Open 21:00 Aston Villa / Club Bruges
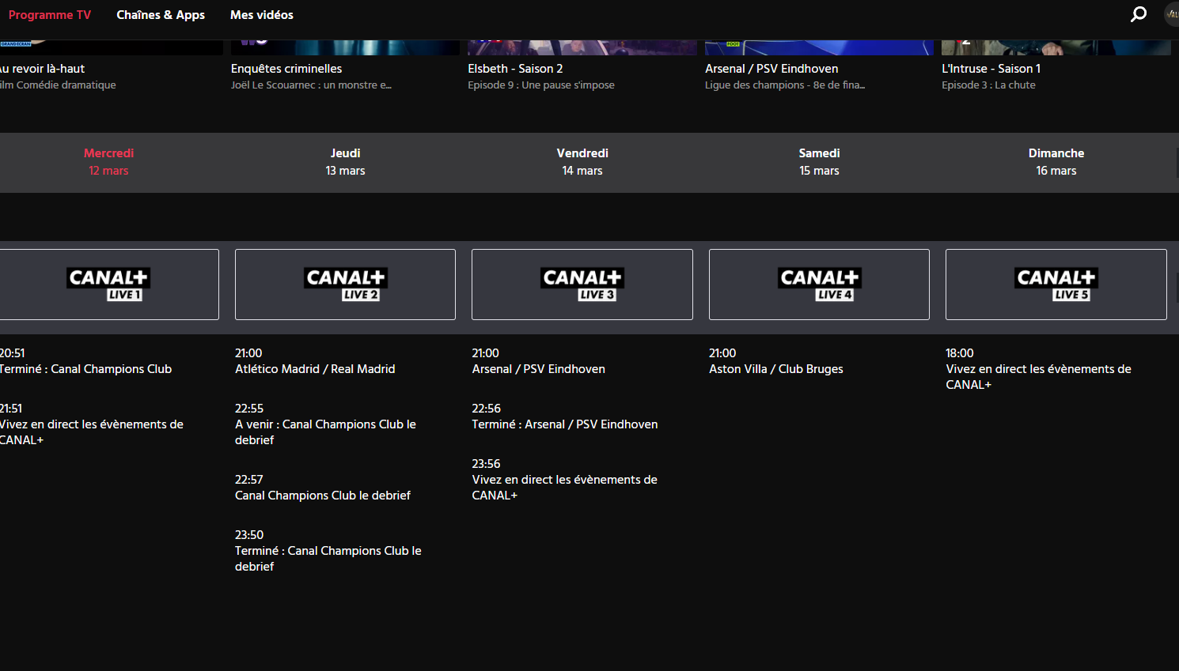 click(776, 361)
